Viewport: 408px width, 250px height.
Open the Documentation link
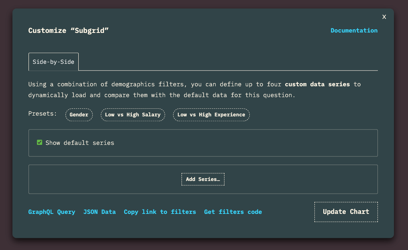point(354,30)
